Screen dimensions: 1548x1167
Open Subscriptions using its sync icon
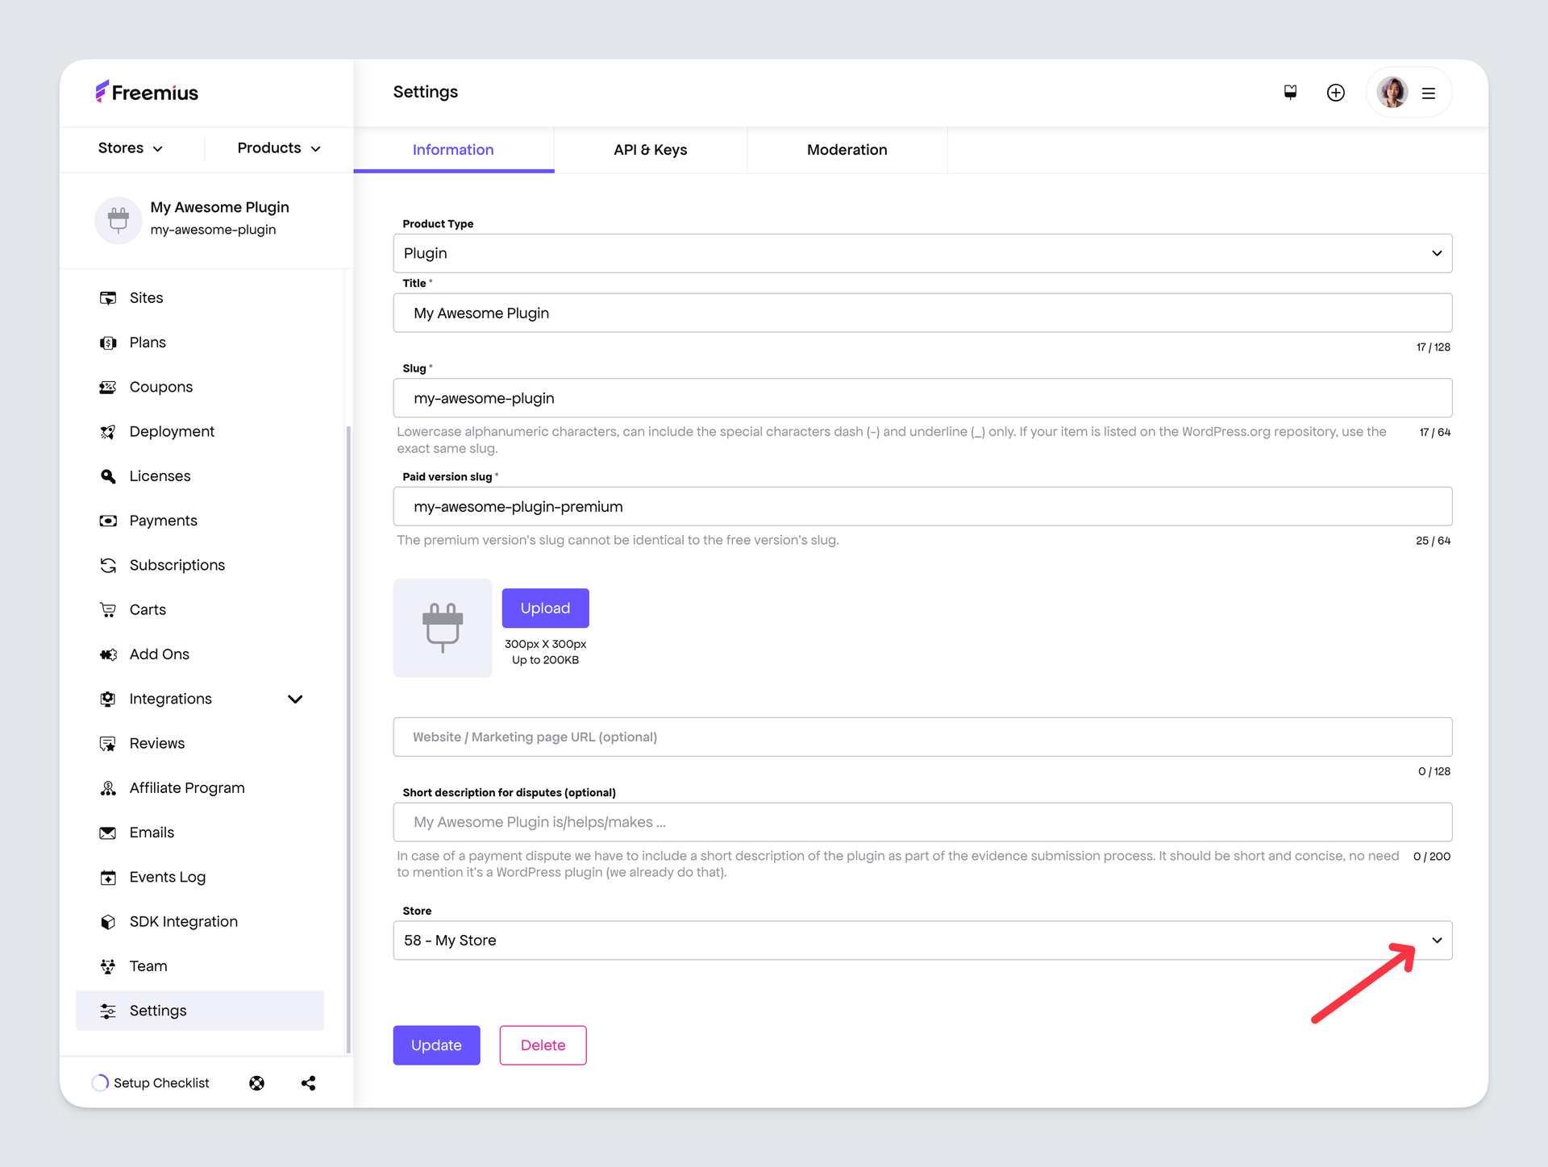click(108, 565)
